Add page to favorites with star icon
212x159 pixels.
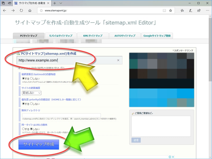[171, 11]
